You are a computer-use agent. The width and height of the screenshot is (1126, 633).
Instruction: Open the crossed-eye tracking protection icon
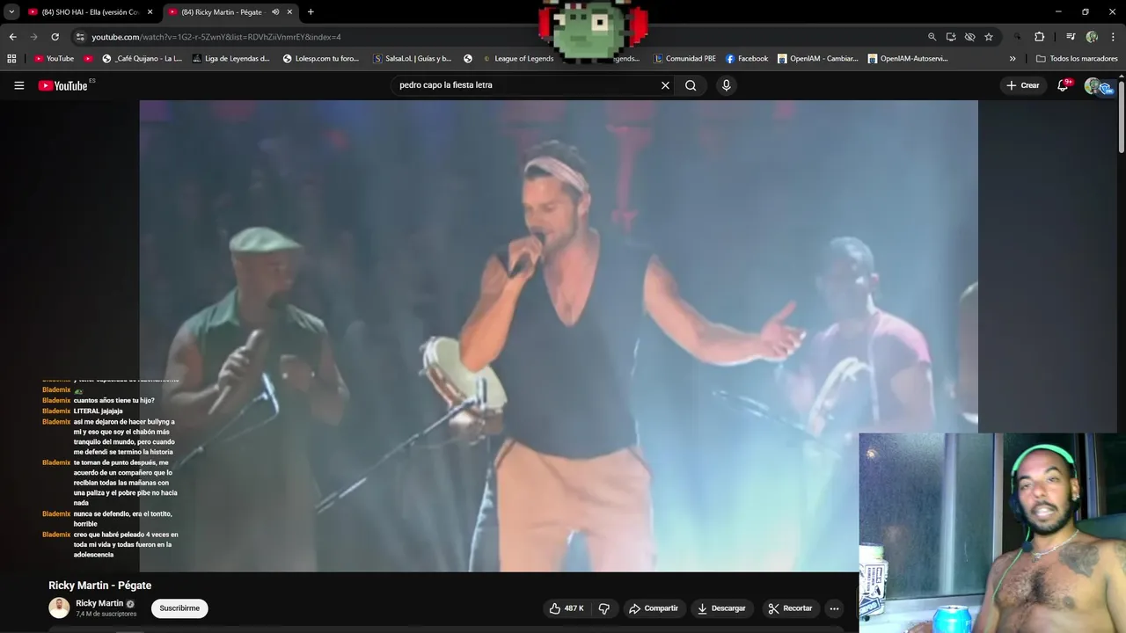[969, 37]
